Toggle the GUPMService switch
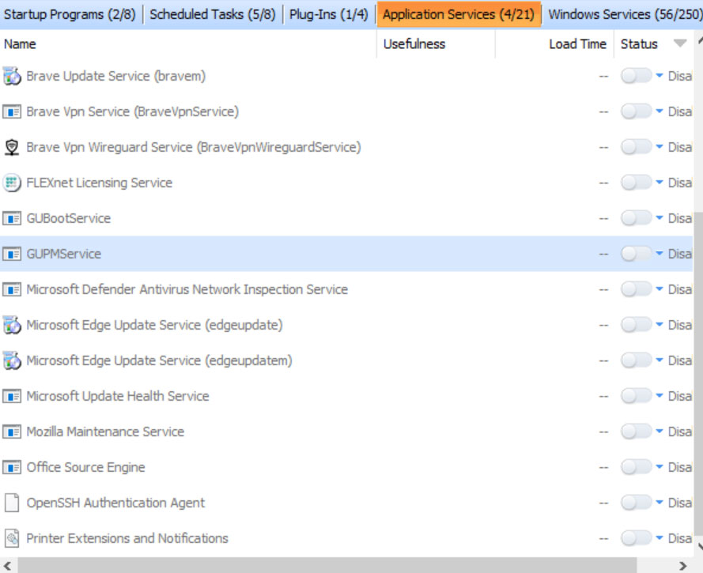Image resolution: width=703 pixels, height=573 pixels. pyautogui.click(x=637, y=254)
